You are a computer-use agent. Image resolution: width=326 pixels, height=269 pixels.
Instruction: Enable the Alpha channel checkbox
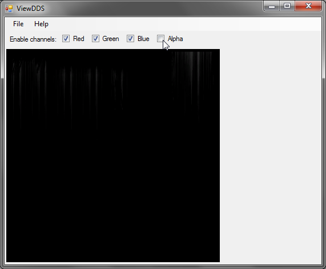coord(160,39)
